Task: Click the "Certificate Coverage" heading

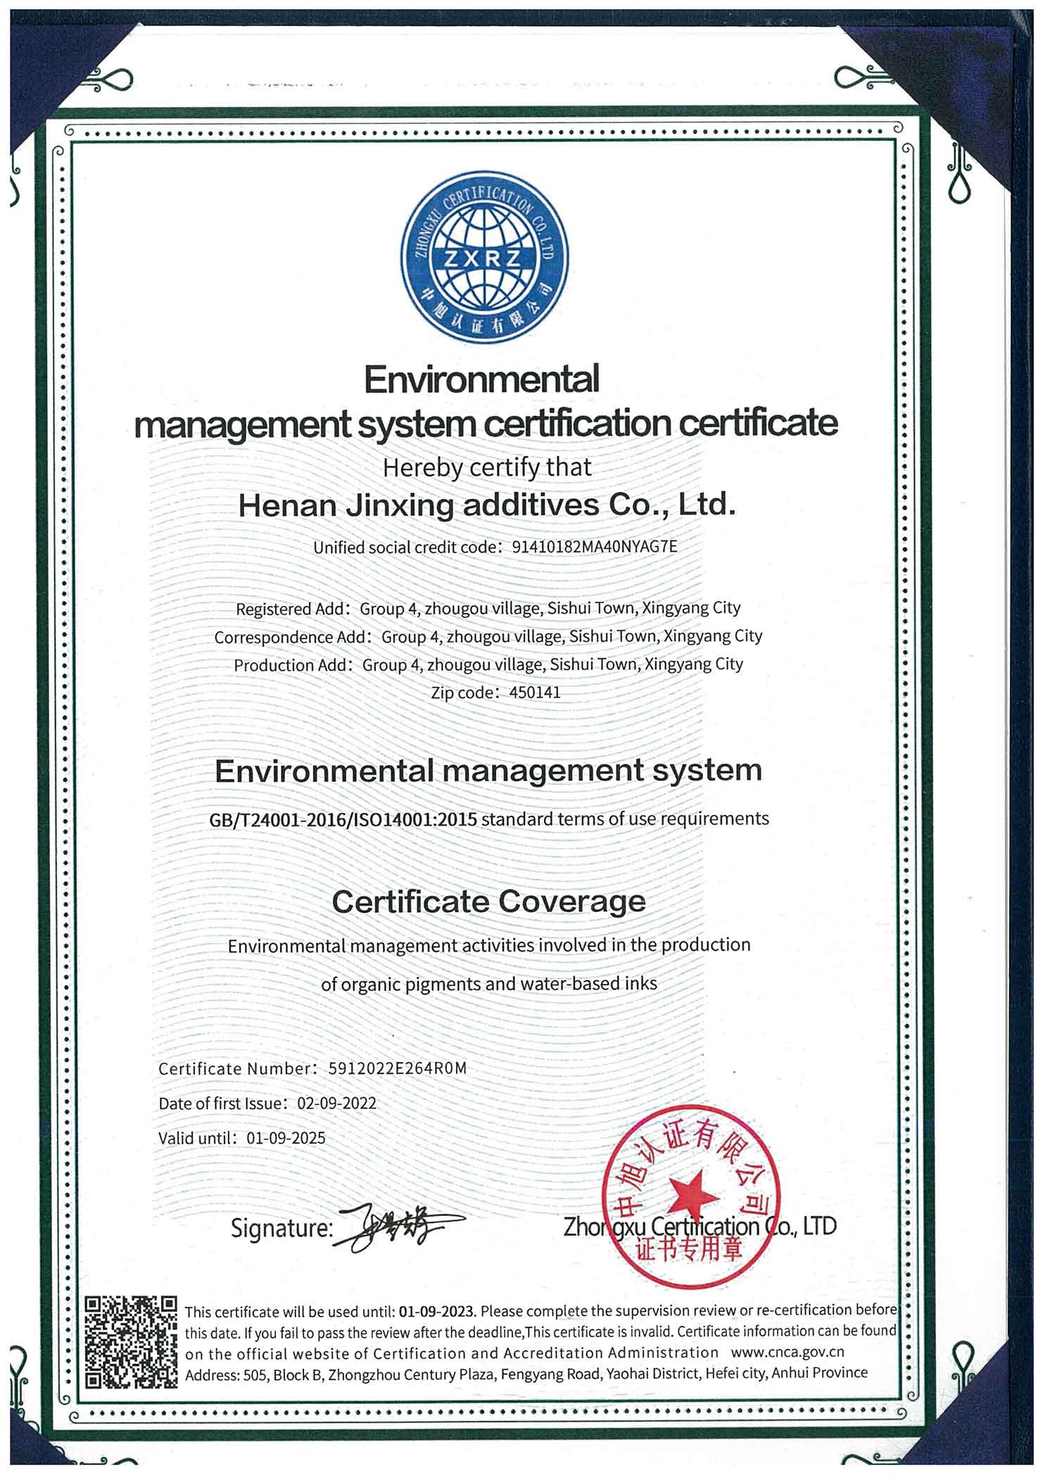Action: click(x=488, y=901)
